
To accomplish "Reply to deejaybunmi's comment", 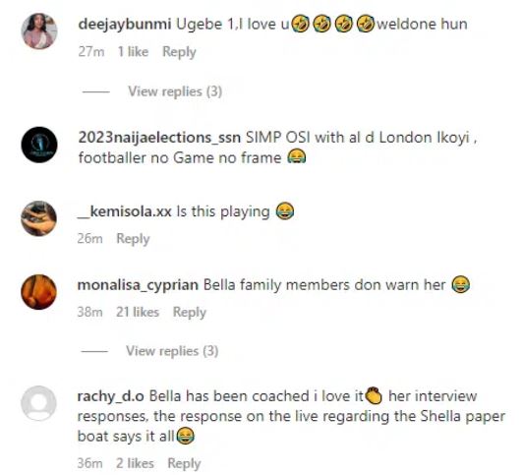I will point(179,52).
